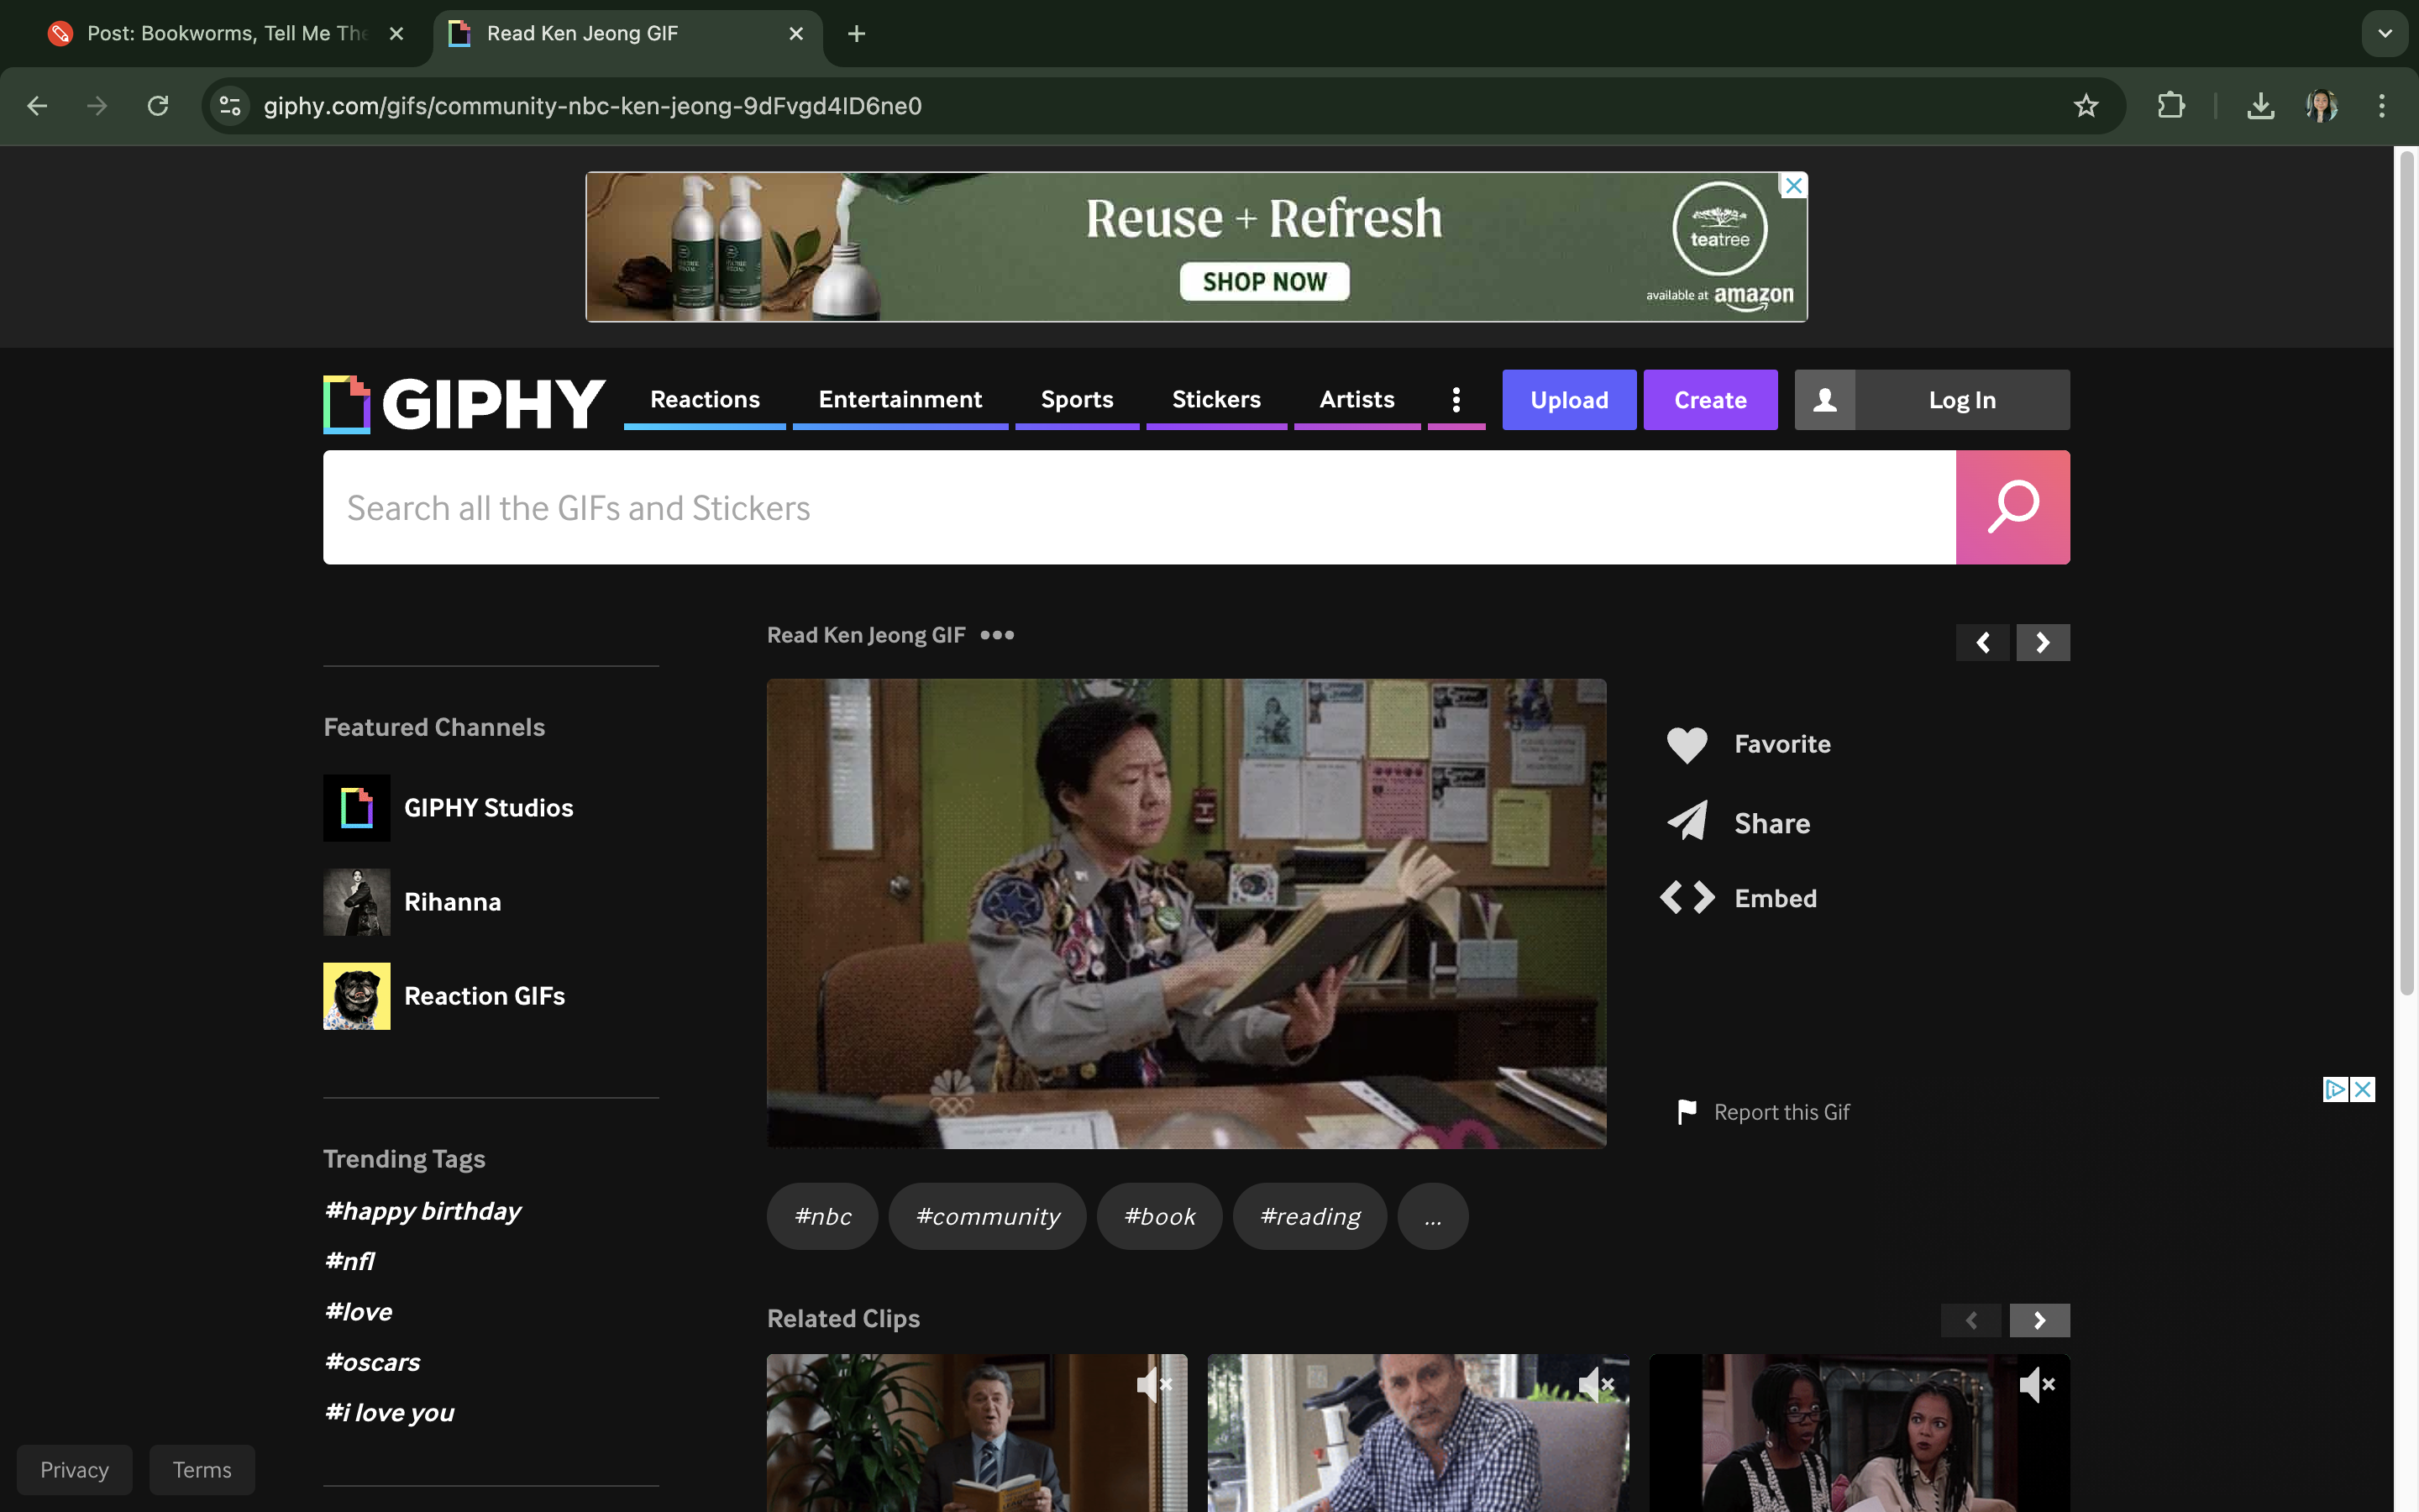The image size is (2419, 1512).
Task: Click the next arrow above Related Clips
Action: pyautogui.click(x=2039, y=1320)
